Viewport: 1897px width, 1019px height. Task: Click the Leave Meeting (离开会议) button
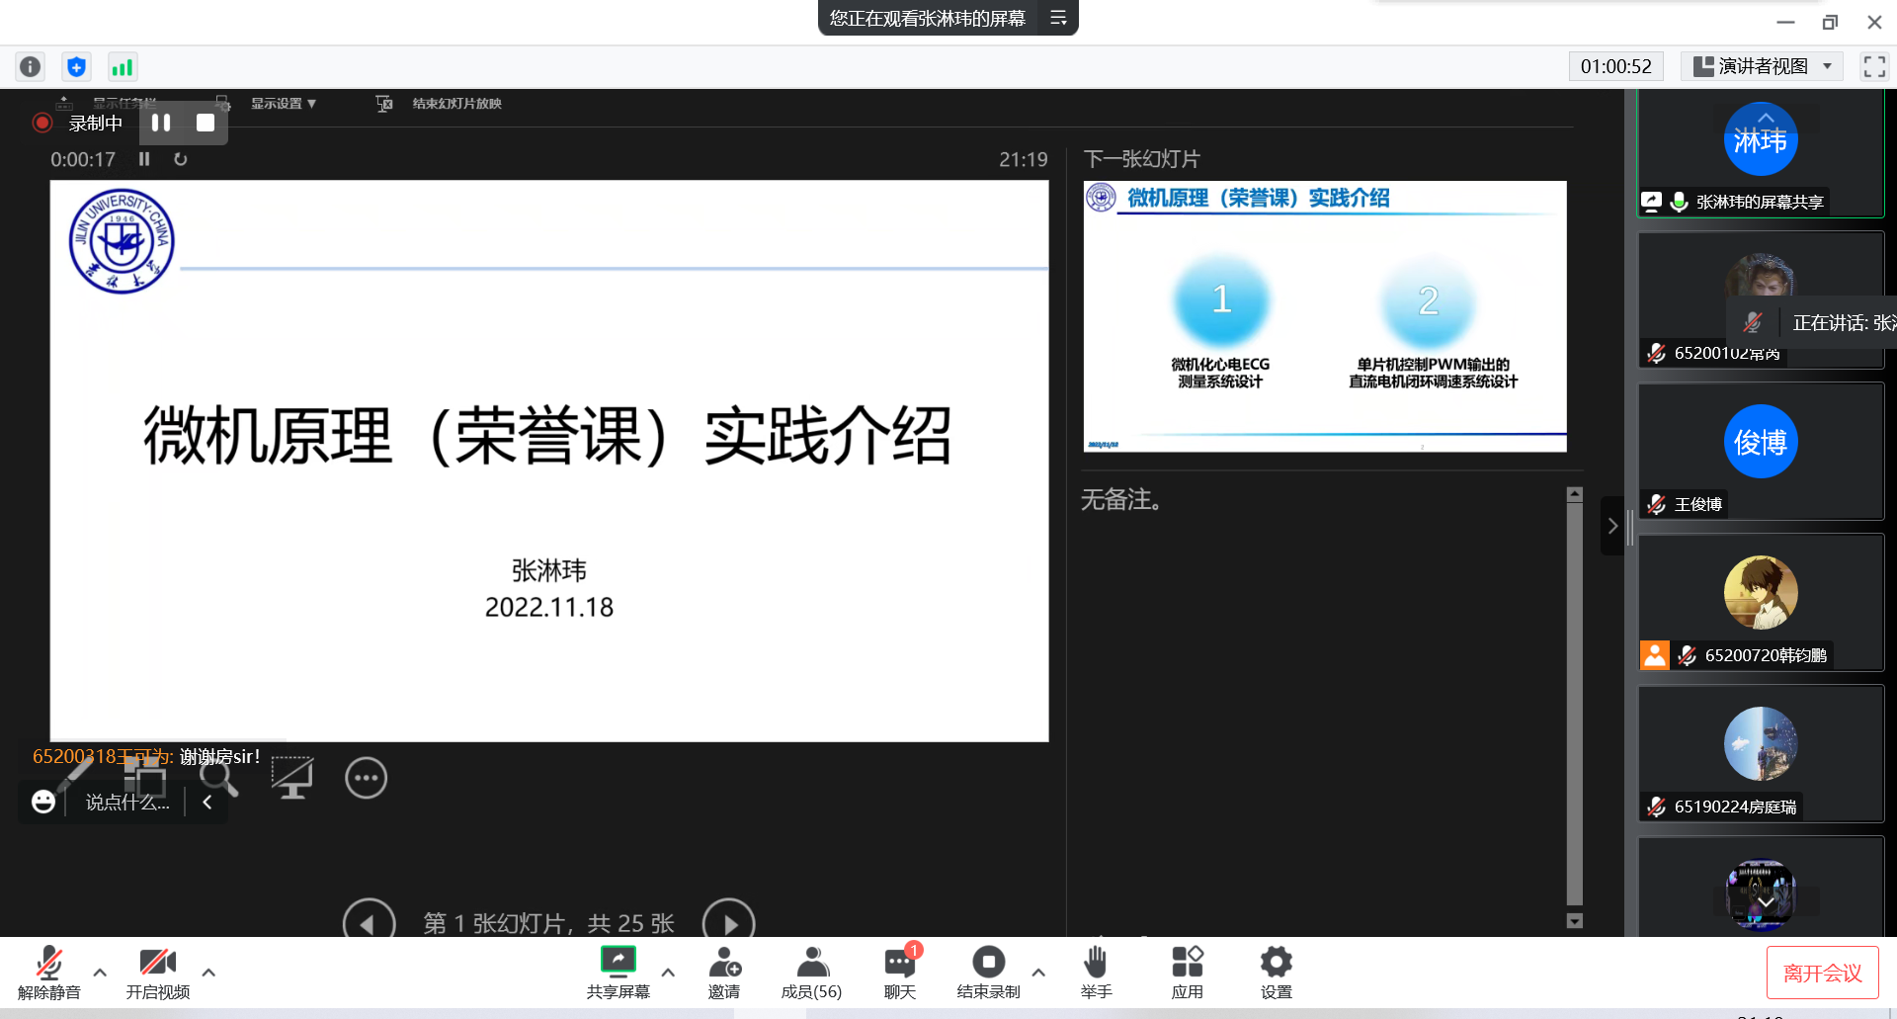point(1822,973)
